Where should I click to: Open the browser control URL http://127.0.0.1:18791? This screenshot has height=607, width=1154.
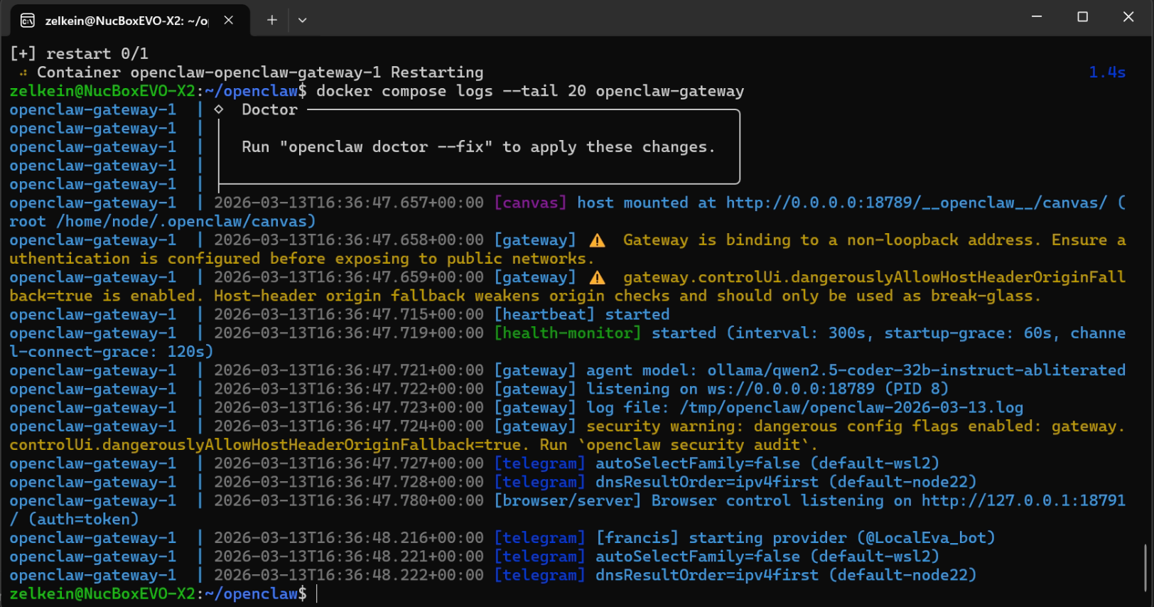[1023, 501]
